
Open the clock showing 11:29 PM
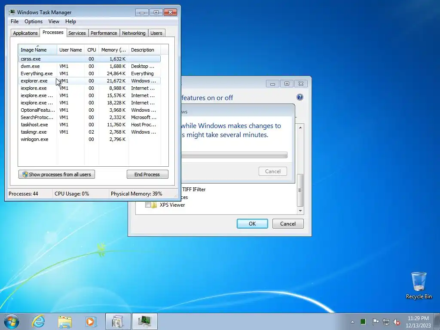(418, 322)
